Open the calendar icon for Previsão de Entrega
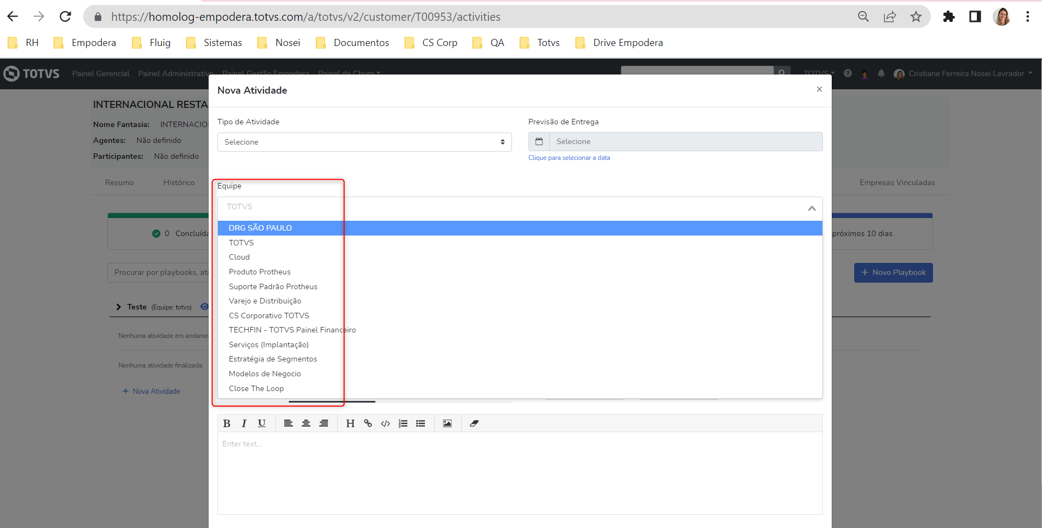The width and height of the screenshot is (1042, 528). click(x=539, y=141)
